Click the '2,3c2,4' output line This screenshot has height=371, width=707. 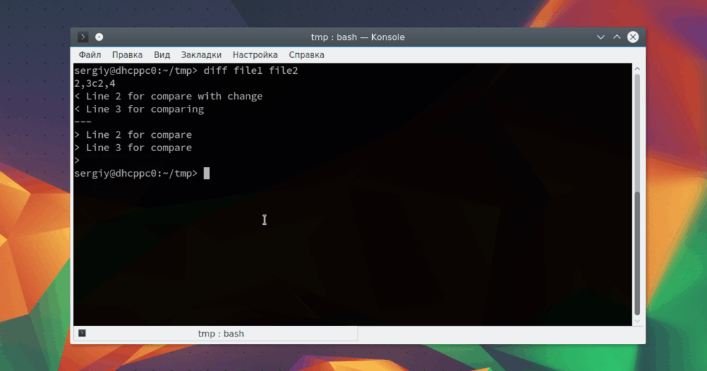point(95,83)
